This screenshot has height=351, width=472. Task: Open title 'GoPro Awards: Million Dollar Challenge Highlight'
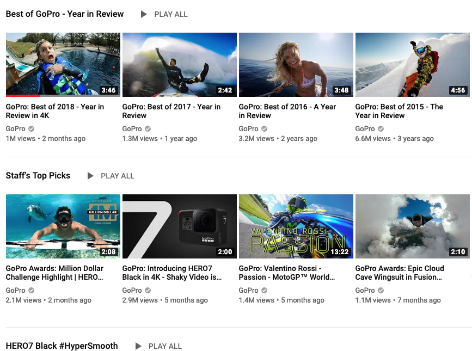(x=54, y=273)
